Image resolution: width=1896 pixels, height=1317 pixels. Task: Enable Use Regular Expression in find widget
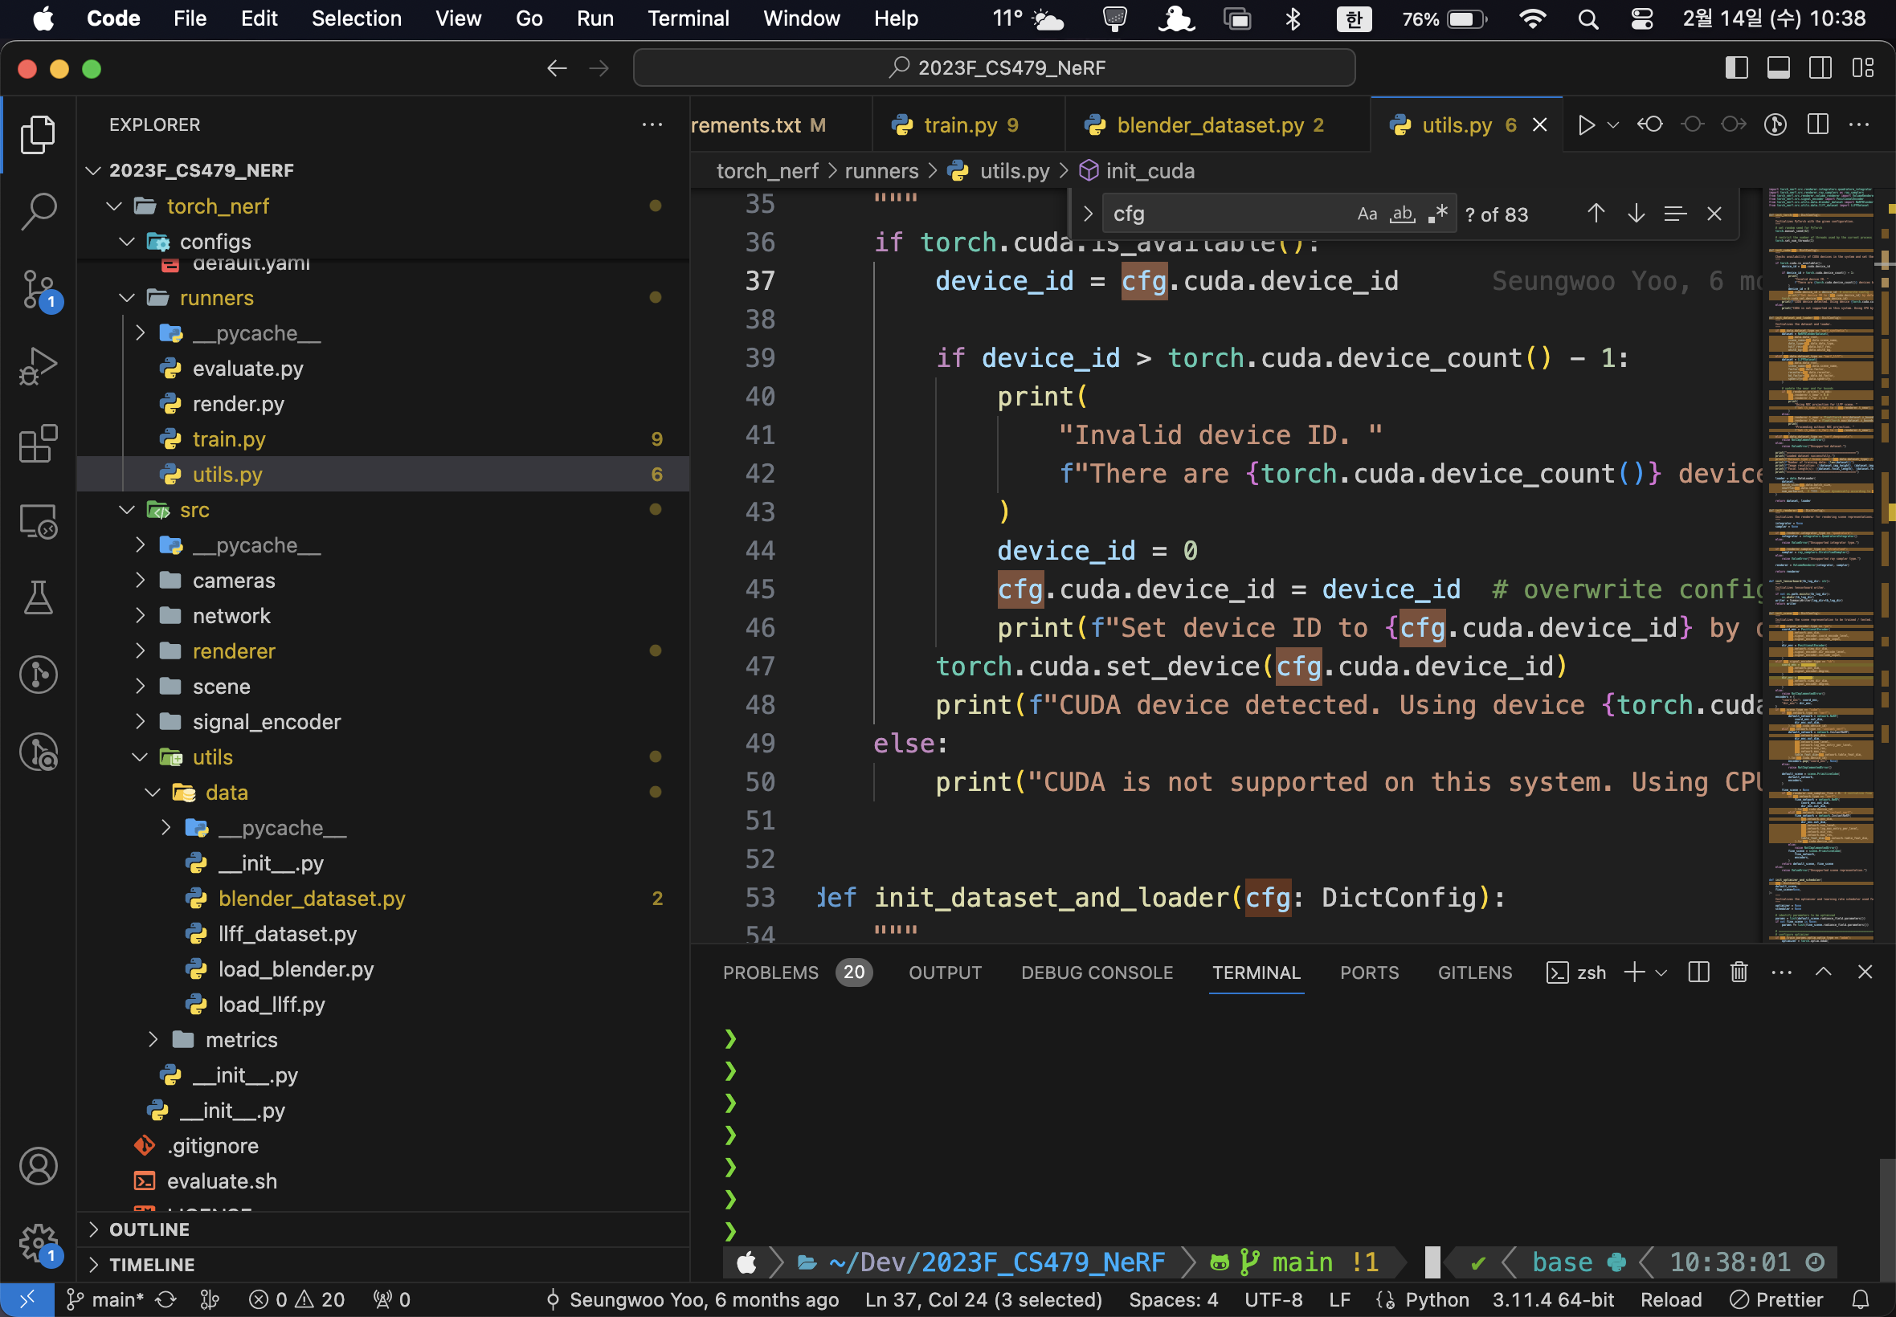(1437, 214)
